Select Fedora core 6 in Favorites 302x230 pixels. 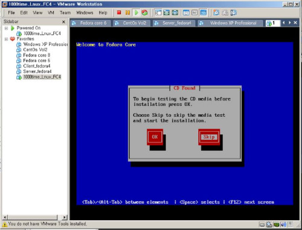[37, 61]
